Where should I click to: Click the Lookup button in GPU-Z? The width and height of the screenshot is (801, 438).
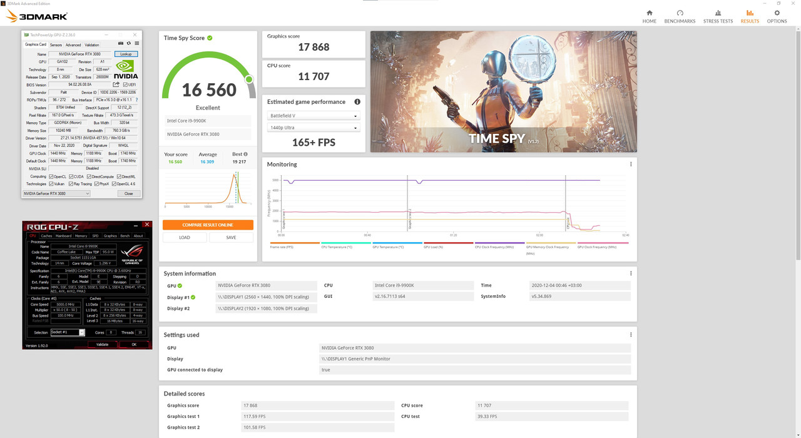[126, 54]
